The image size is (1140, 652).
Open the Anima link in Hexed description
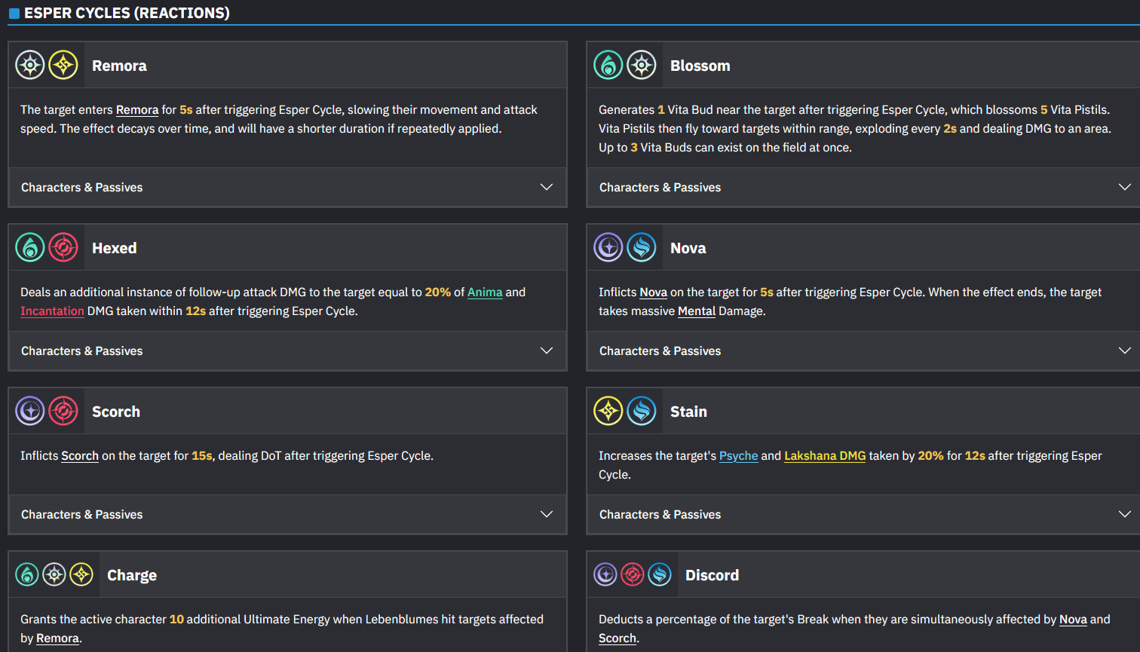(x=485, y=292)
